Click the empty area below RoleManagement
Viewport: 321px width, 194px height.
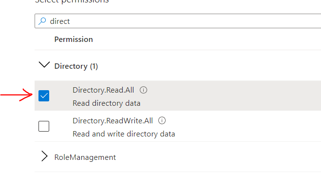coord(178,183)
